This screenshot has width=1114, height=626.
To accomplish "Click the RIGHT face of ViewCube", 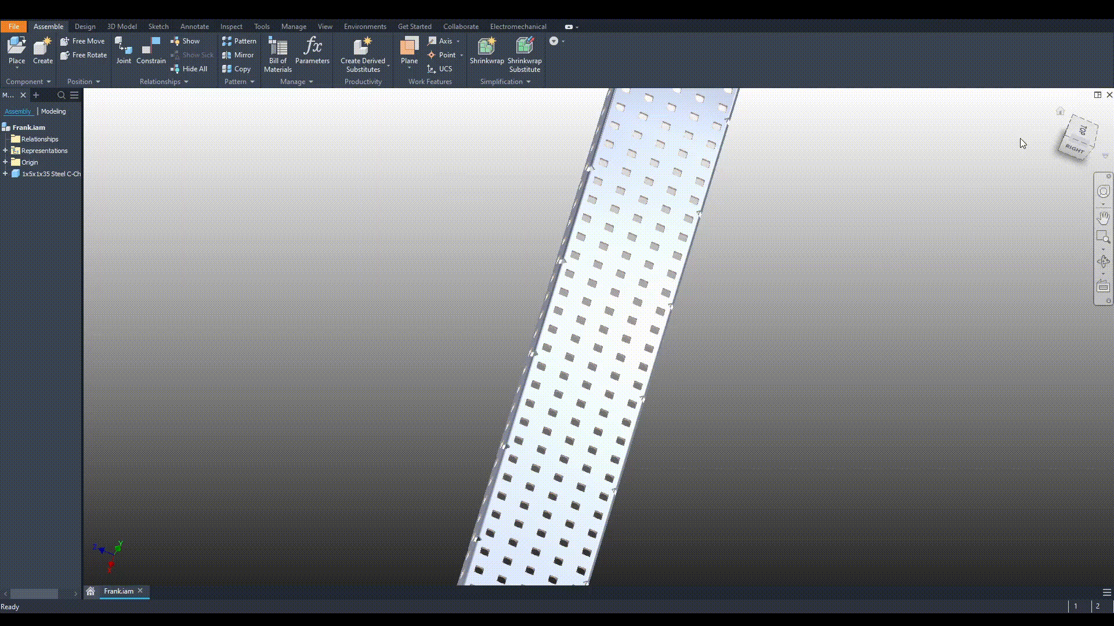I will coord(1074,150).
